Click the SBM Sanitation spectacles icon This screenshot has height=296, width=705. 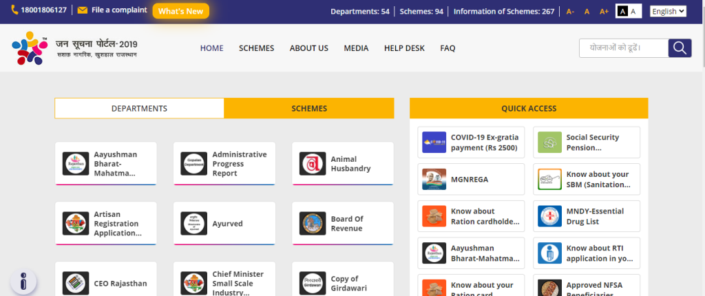pyautogui.click(x=549, y=179)
